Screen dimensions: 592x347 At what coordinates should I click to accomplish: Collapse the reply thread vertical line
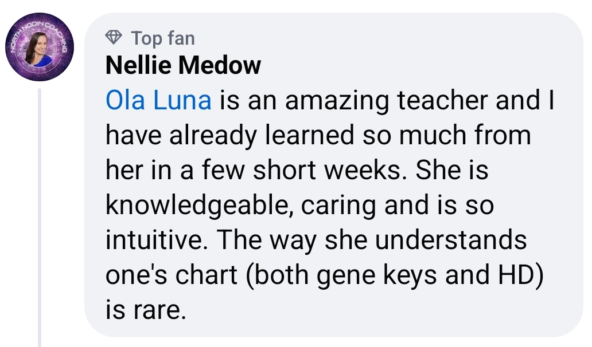[40, 218]
